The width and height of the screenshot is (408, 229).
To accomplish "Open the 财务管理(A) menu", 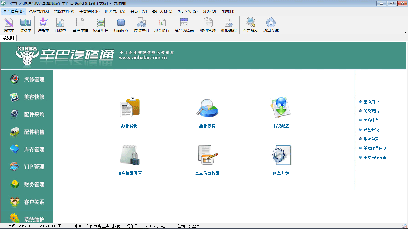I will [x=115, y=11].
